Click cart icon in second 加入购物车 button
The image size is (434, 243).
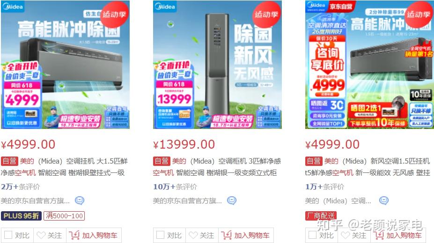pos(227,235)
